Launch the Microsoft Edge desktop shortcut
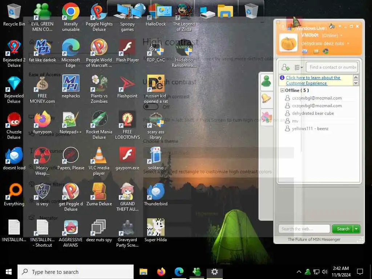372x279 pixels. (71, 54)
